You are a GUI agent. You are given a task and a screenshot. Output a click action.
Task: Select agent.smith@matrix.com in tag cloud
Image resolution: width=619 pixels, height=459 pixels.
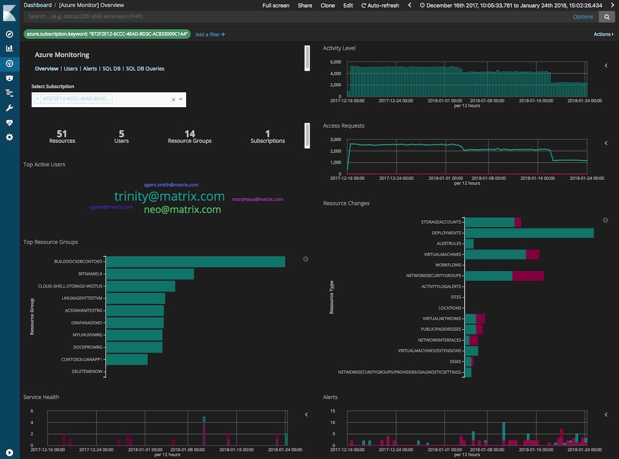click(x=171, y=185)
